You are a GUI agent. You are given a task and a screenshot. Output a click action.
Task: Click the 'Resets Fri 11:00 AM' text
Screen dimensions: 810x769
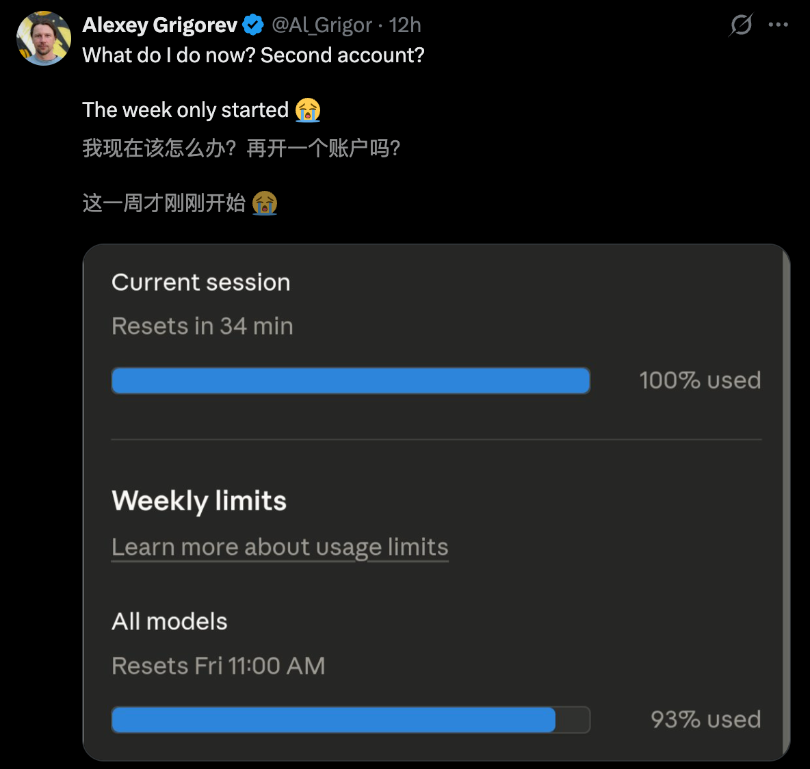(218, 665)
